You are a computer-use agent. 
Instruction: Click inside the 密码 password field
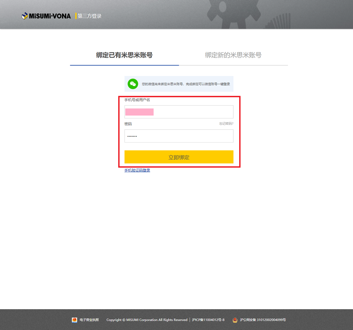pyautogui.click(x=179, y=136)
